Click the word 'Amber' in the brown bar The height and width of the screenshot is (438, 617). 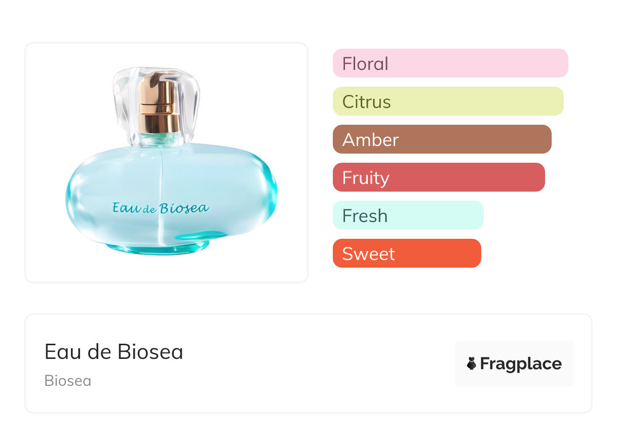[370, 140]
